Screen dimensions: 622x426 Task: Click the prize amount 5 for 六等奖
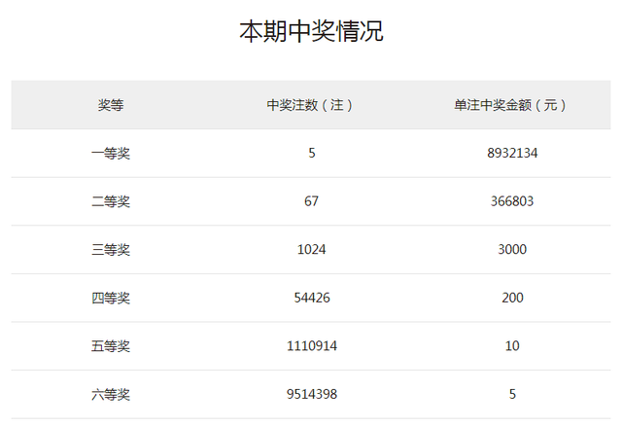pyautogui.click(x=512, y=394)
